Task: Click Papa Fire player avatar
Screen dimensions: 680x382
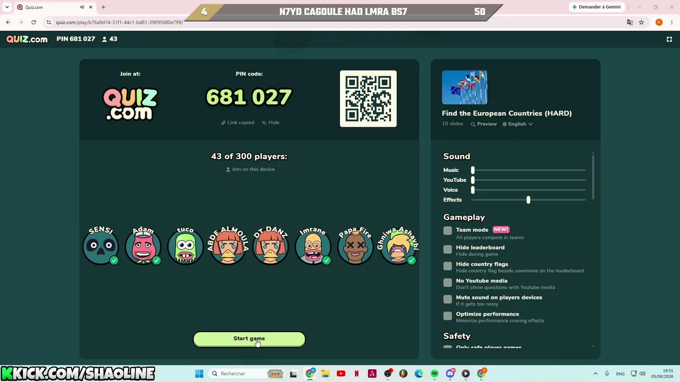Action: (355, 246)
